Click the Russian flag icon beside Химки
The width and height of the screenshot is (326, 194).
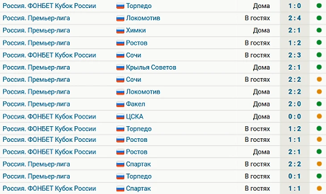pos(120,31)
